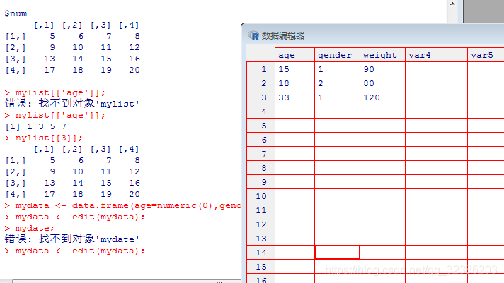
Task: Click console line nylist[[3]];
Action: pyautogui.click(x=43, y=138)
